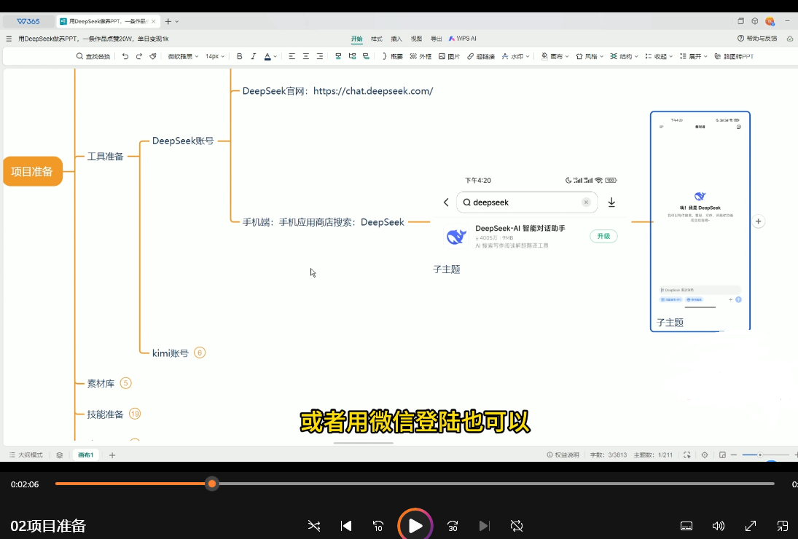Expand 素材库 node with badge 5
This screenshot has height=539, width=798.
(125, 383)
